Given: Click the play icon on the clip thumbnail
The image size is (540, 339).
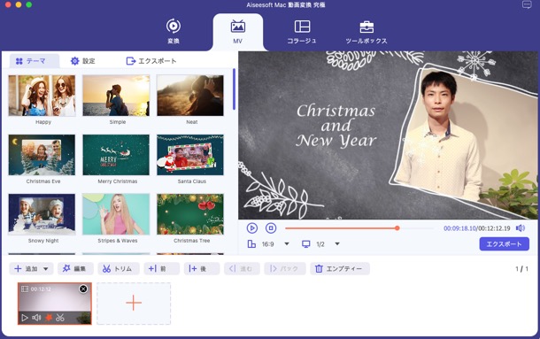Looking at the screenshot, I should point(25,318).
